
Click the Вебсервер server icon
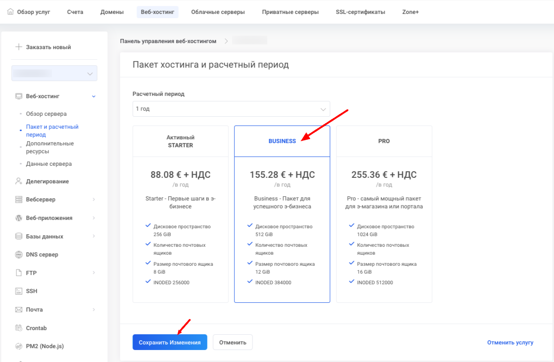19,200
